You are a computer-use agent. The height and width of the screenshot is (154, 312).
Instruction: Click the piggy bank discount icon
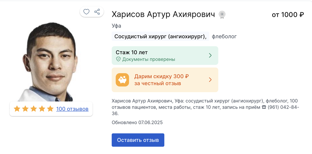coord(122,79)
